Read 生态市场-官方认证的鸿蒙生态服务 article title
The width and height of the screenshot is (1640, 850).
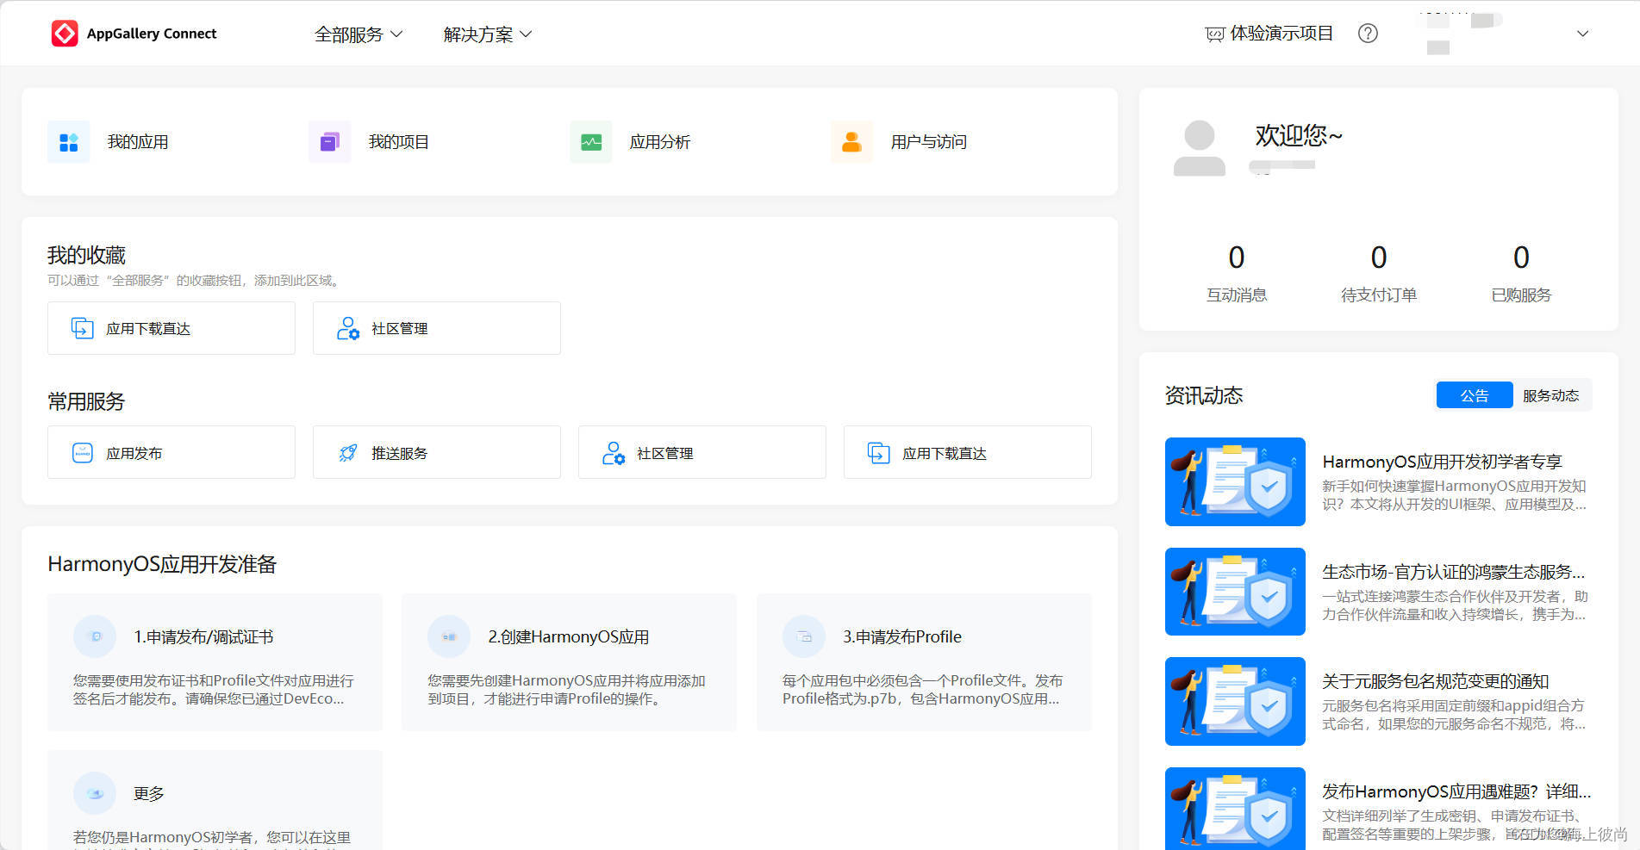(x=1454, y=572)
